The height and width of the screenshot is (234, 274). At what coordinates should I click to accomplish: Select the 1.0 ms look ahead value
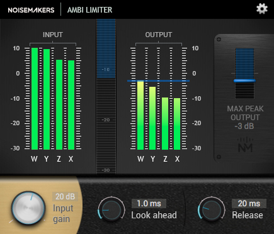coord(149,203)
